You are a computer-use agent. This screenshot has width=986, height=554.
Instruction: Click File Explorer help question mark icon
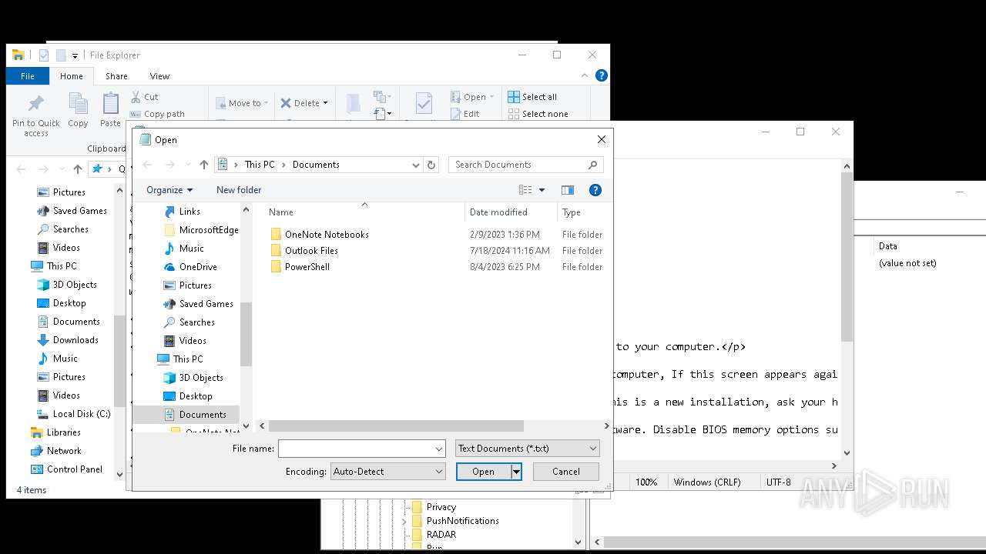(602, 75)
